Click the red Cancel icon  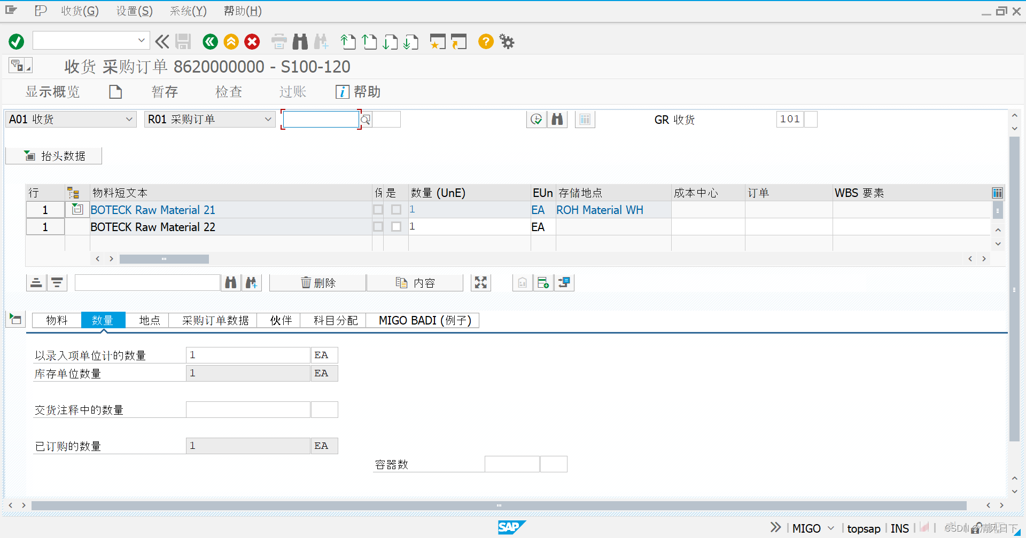point(252,42)
